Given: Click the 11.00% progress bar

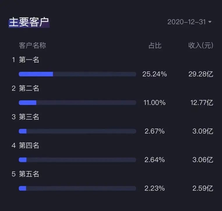Looking at the screenshot, I should tap(77, 103).
